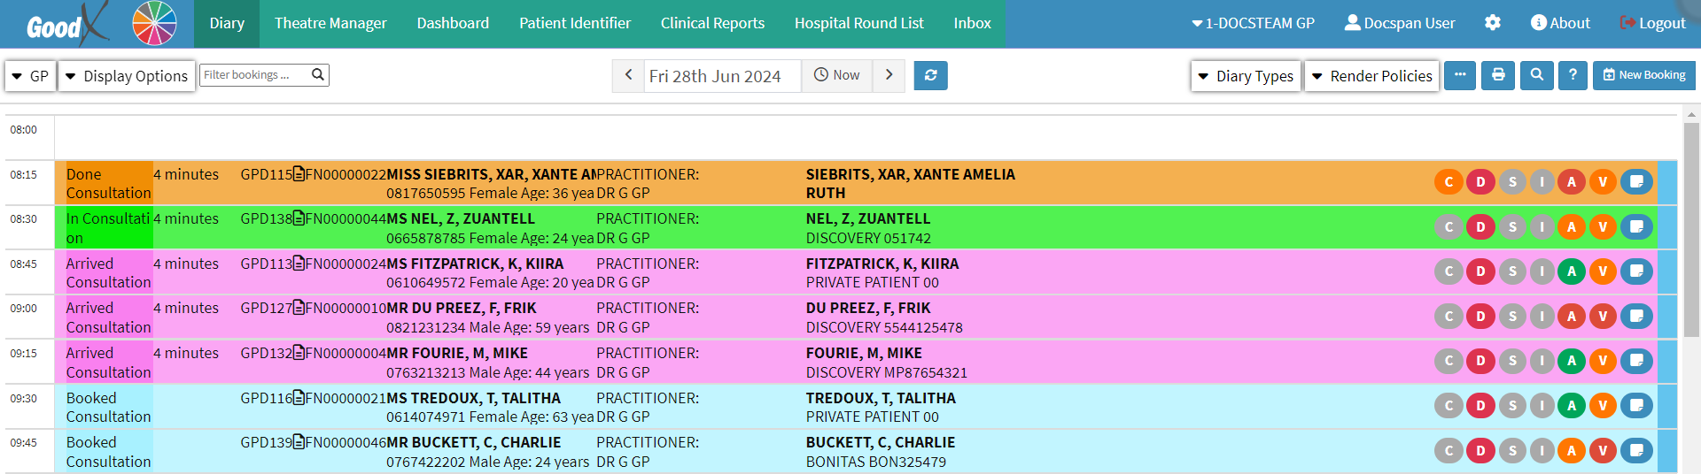The width and height of the screenshot is (1701, 474).
Task: Click the printer icon button
Action: [1498, 76]
